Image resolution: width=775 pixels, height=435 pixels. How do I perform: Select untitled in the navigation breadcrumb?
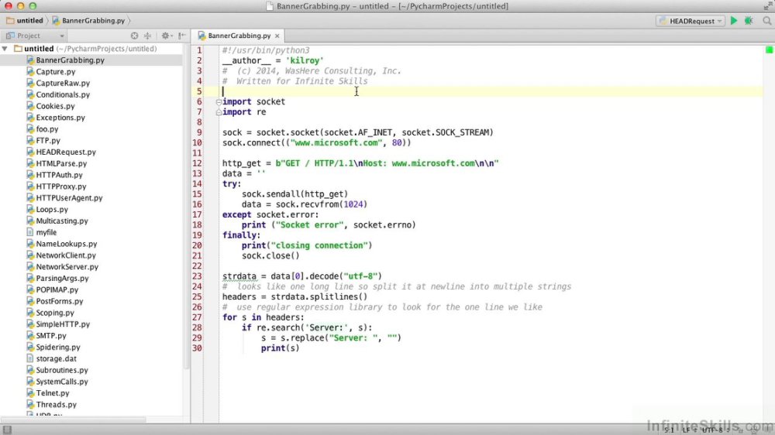[24, 21]
